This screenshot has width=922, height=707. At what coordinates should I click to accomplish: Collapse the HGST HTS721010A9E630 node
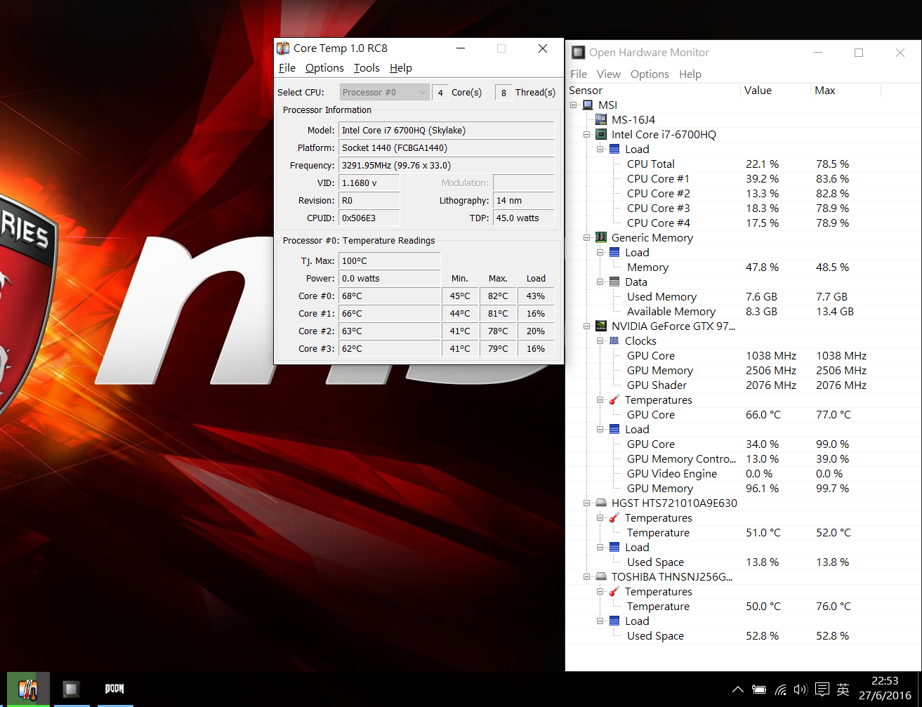[587, 503]
